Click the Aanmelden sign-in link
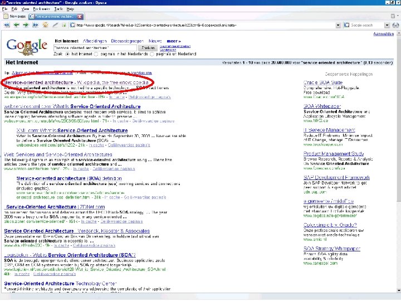The width and height of the screenshot is (401, 301). click(x=383, y=34)
